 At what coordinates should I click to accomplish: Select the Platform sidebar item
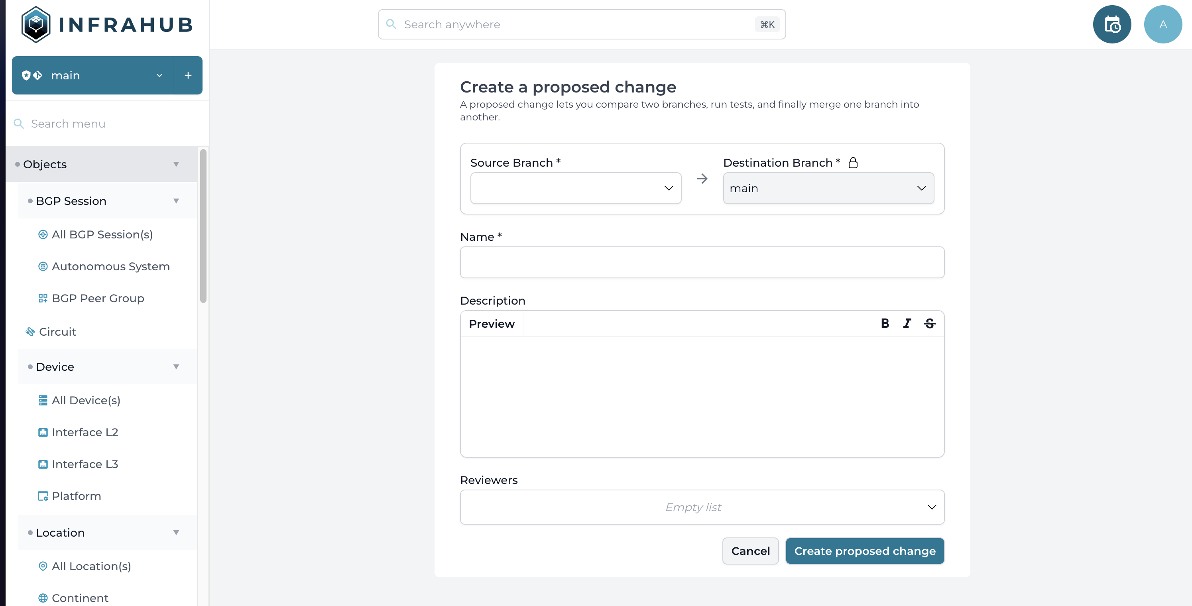[76, 496]
